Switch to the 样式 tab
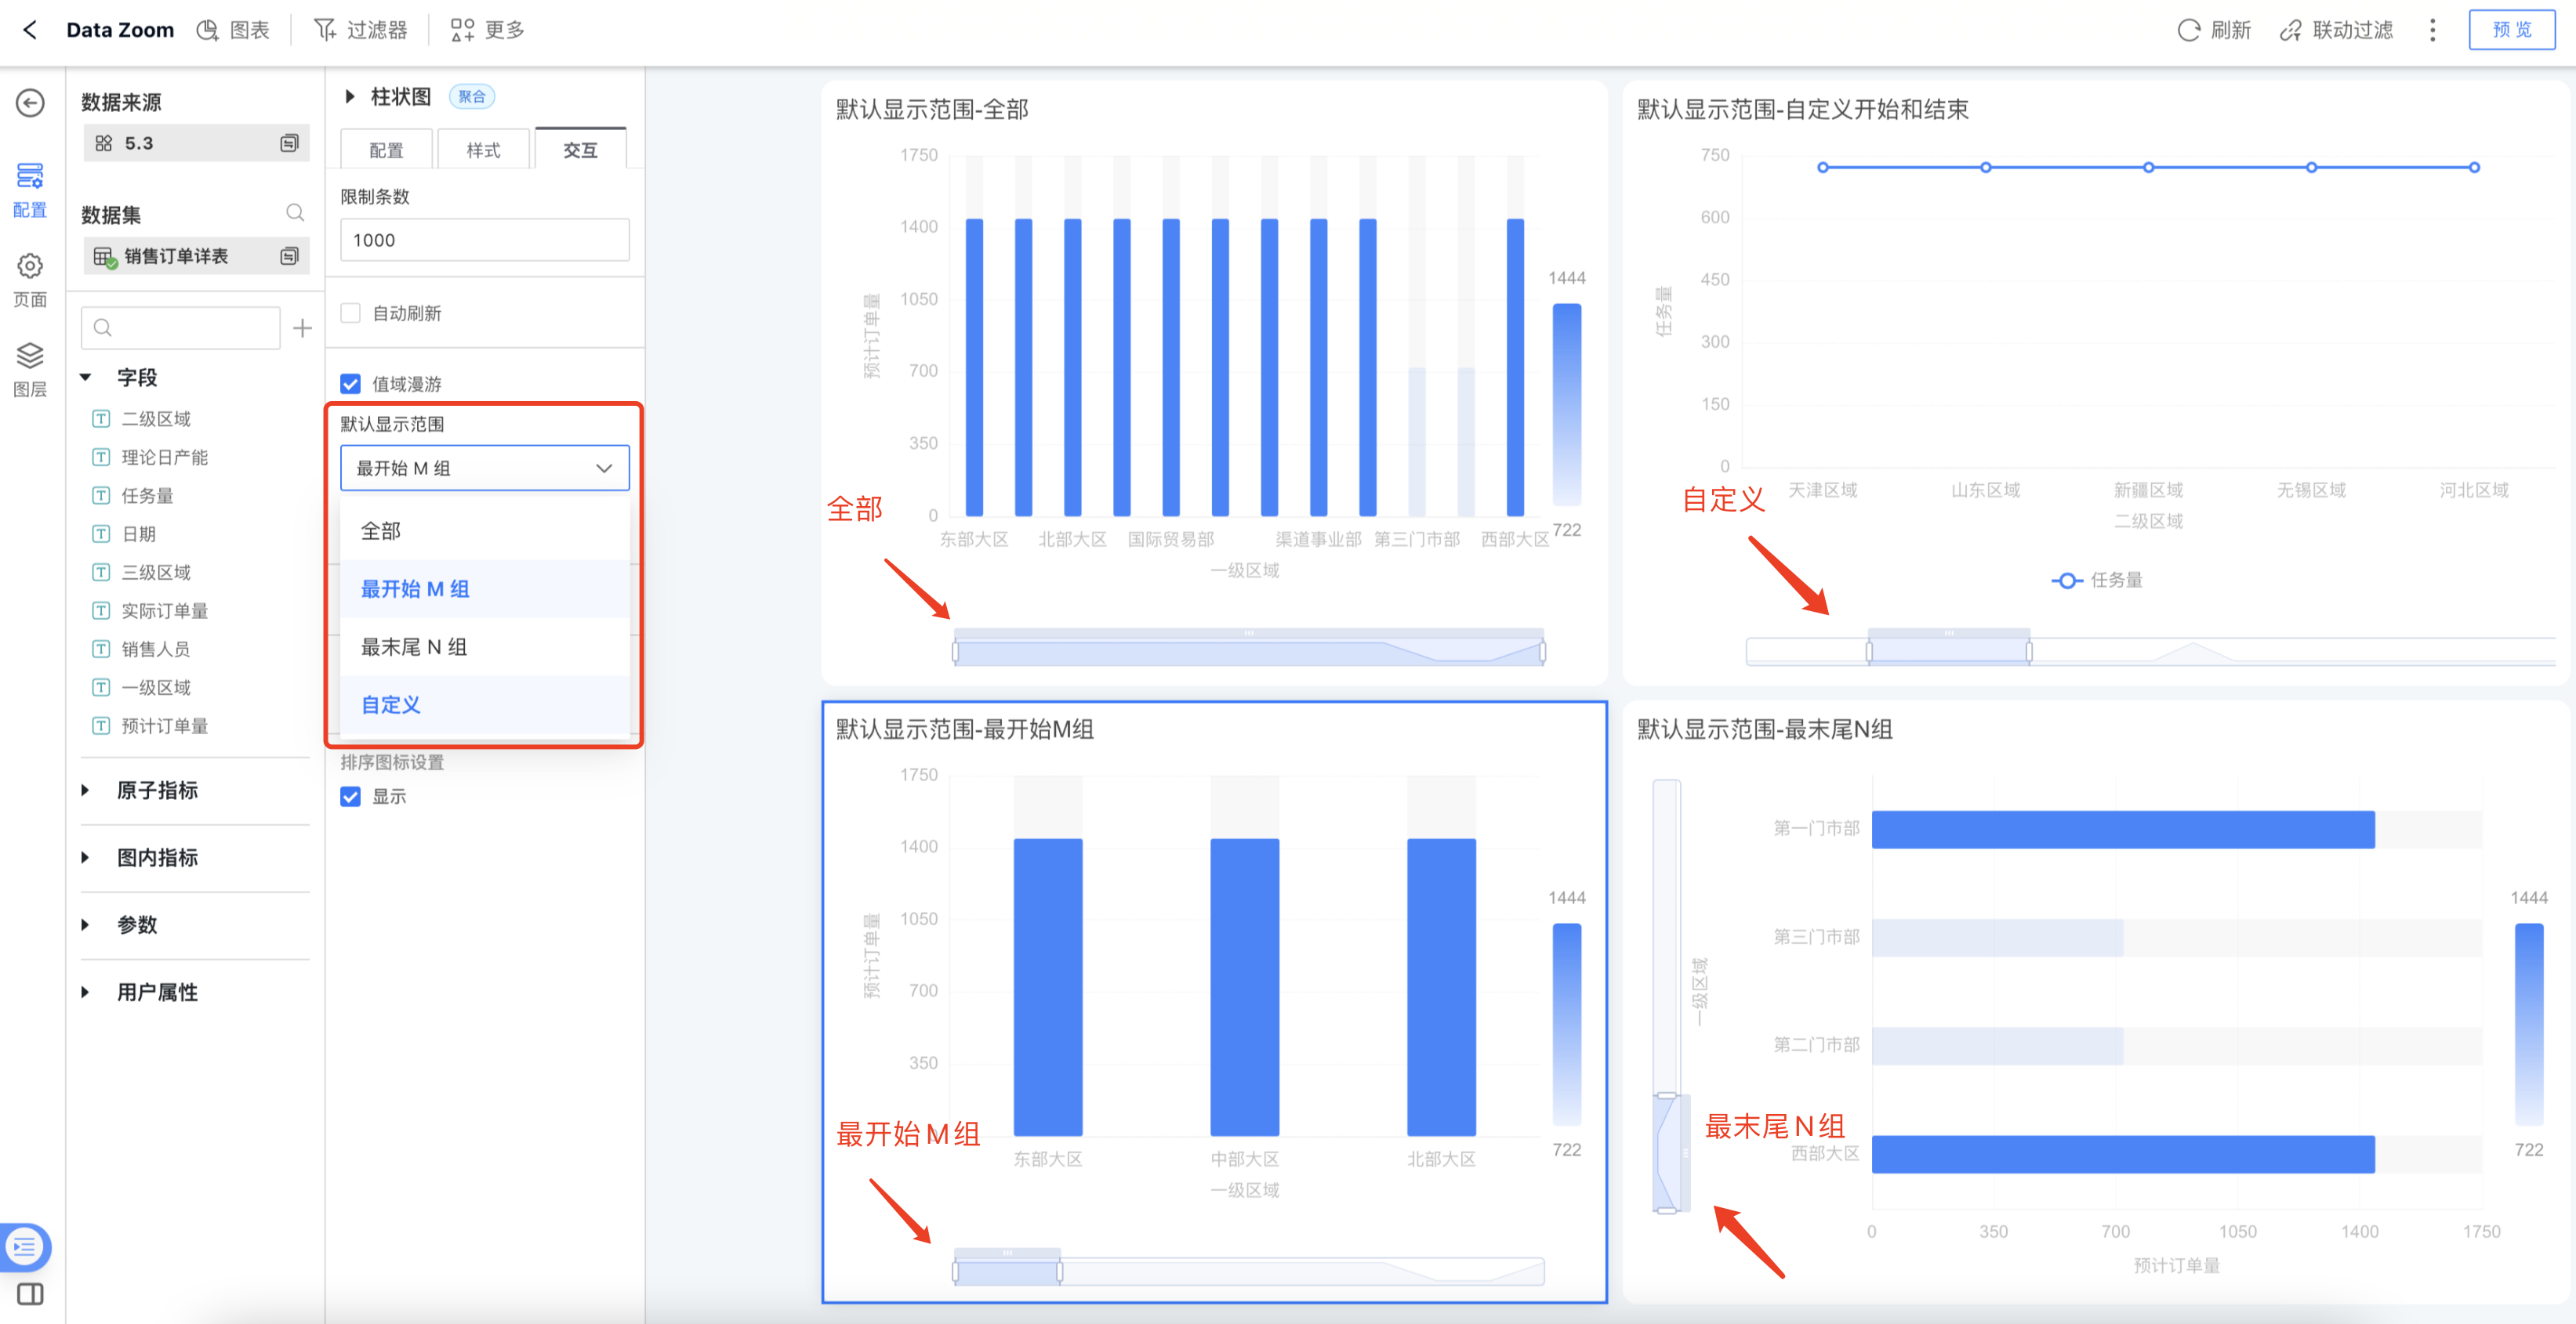 coord(483,150)
